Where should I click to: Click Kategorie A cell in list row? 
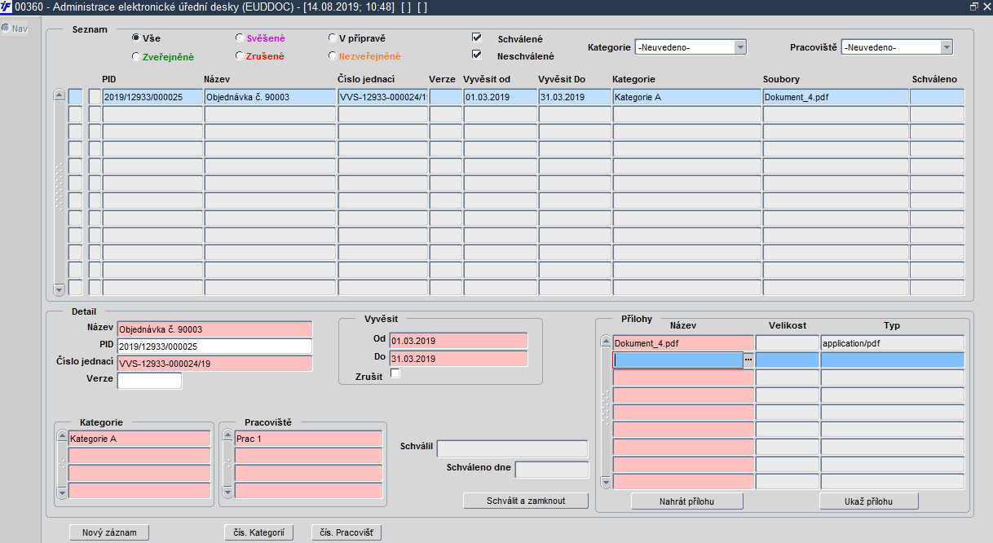point(686,97)
